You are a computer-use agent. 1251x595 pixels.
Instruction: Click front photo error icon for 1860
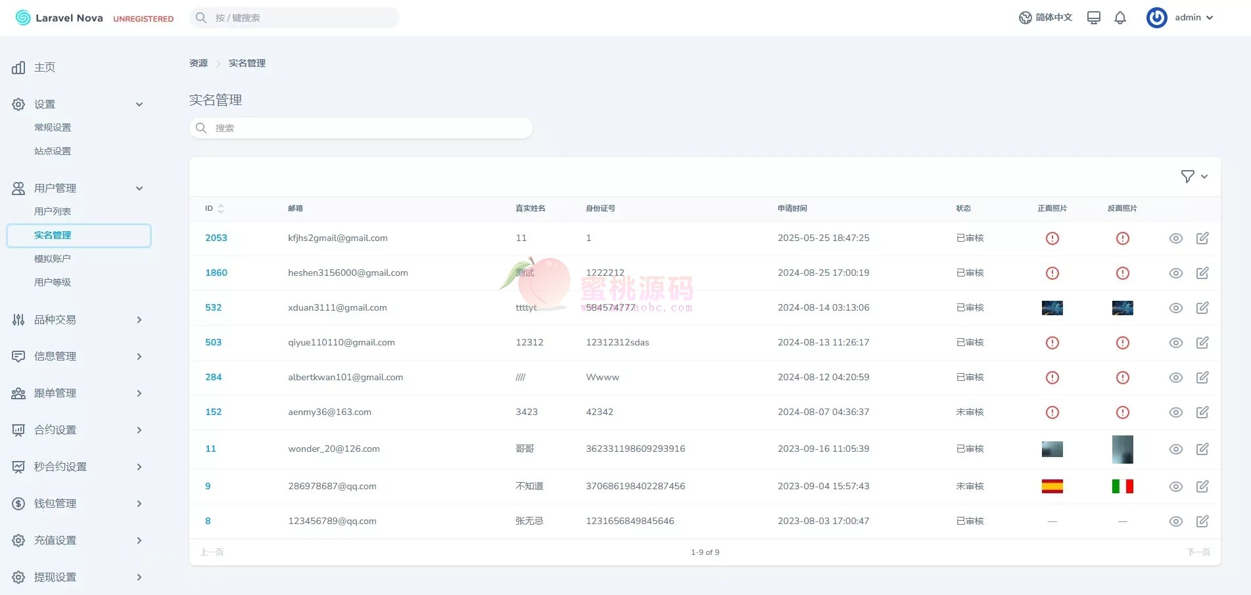[1052, 273]
